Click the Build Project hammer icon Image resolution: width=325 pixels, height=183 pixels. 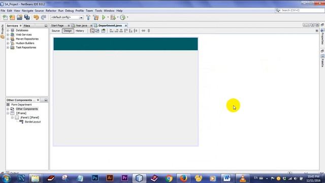(x=88, y=17)
